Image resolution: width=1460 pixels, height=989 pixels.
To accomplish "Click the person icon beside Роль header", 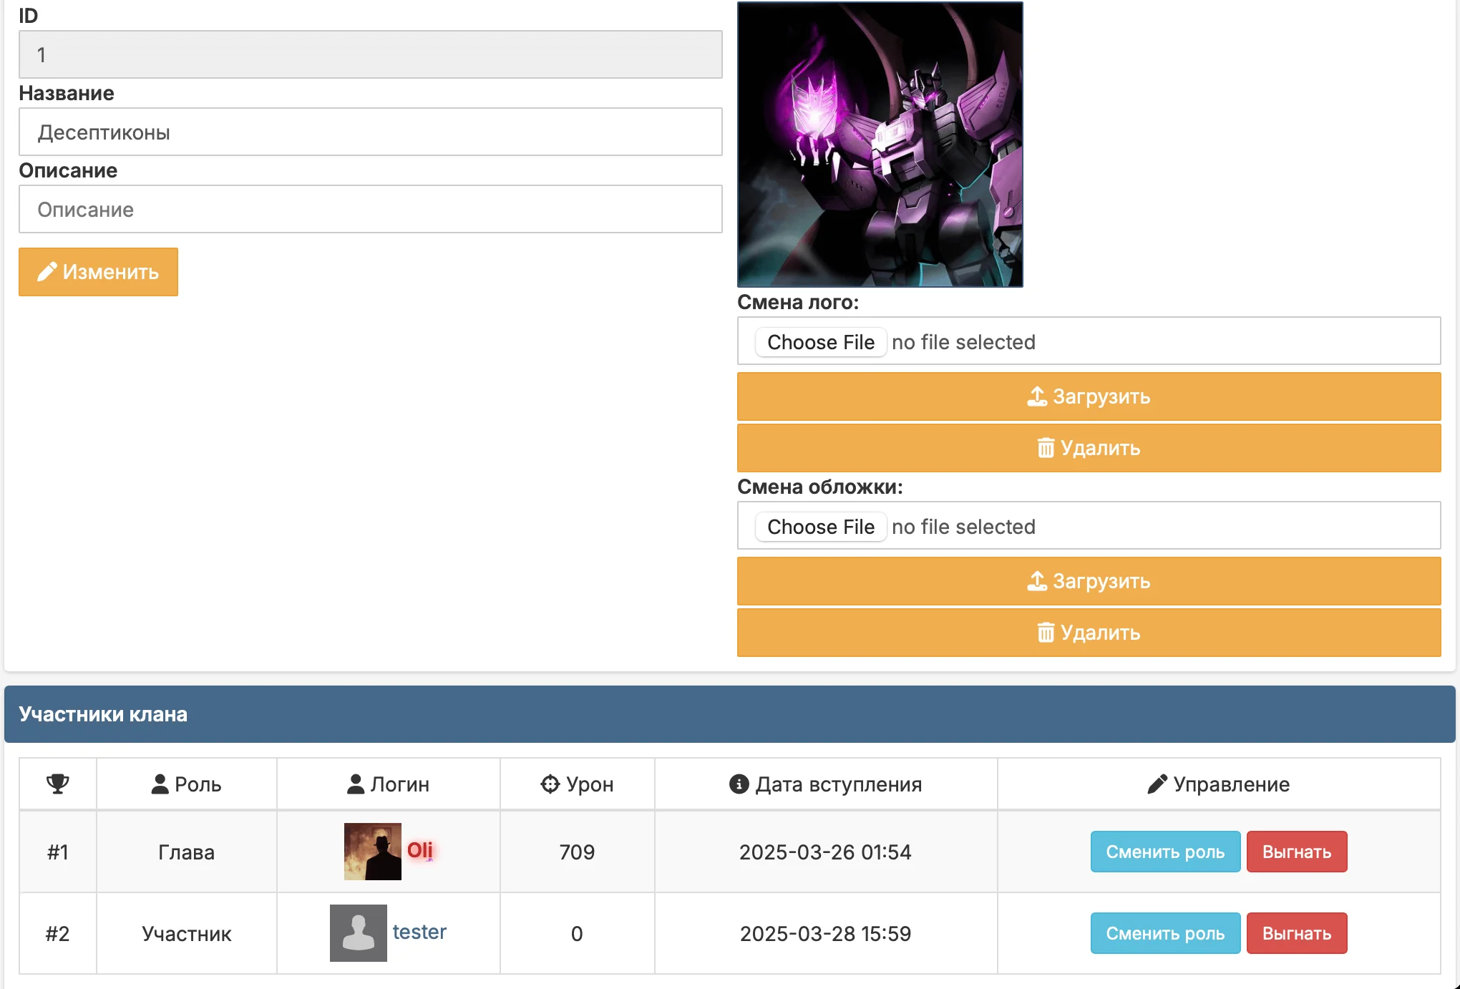I will point(160,784).
